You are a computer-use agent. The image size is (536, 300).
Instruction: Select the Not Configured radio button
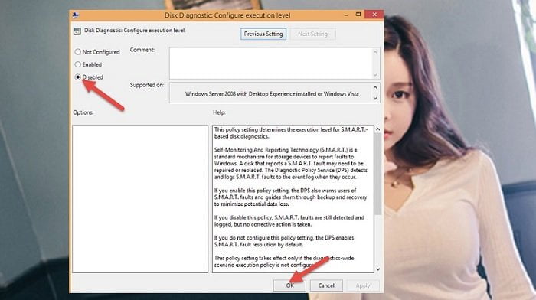click(x=77, y=52)
